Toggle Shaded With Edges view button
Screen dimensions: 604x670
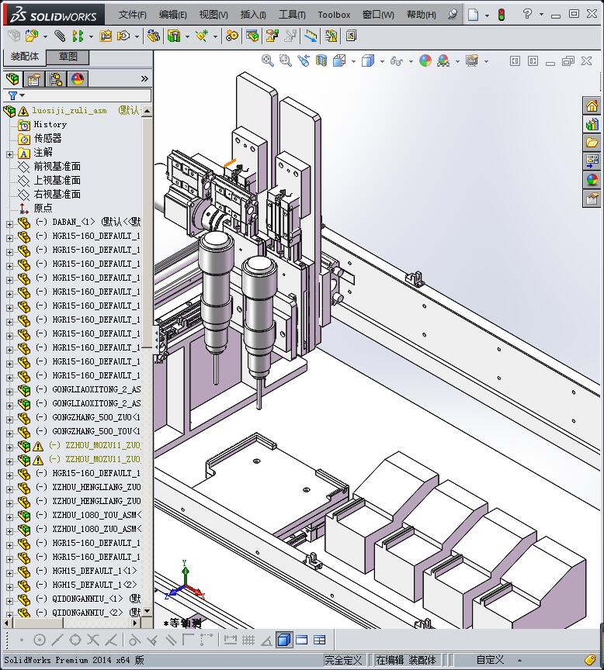click(x=284, y=640)
